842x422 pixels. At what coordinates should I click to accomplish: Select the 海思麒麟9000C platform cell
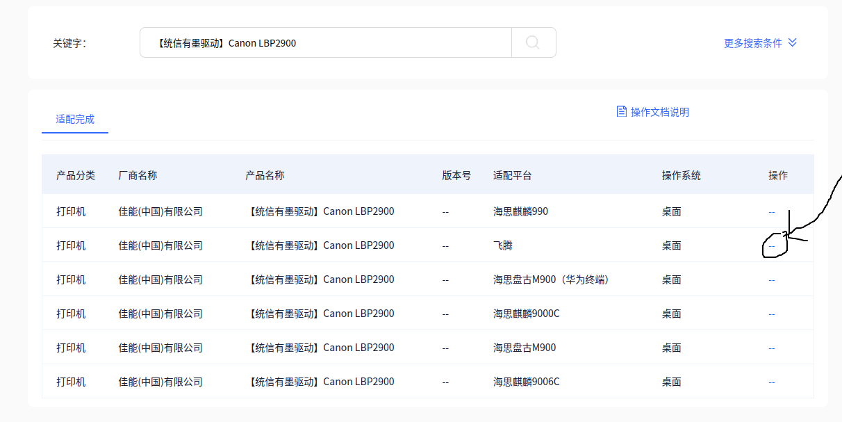[527, 314]
